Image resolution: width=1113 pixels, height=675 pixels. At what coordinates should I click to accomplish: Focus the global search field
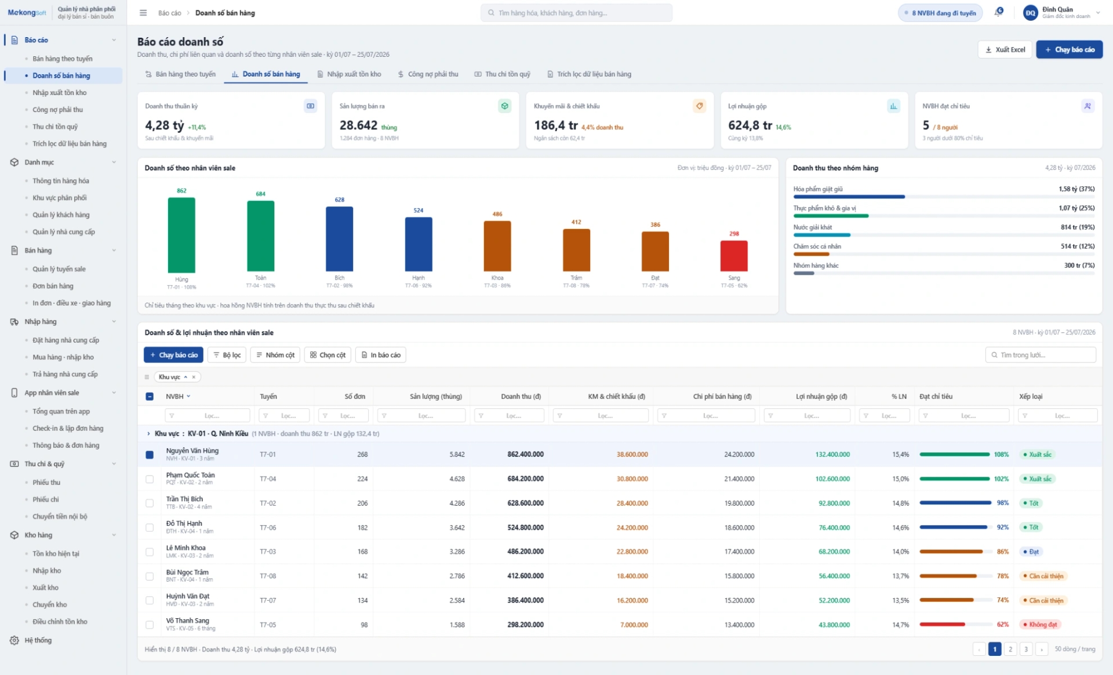(x=576, y=13)
